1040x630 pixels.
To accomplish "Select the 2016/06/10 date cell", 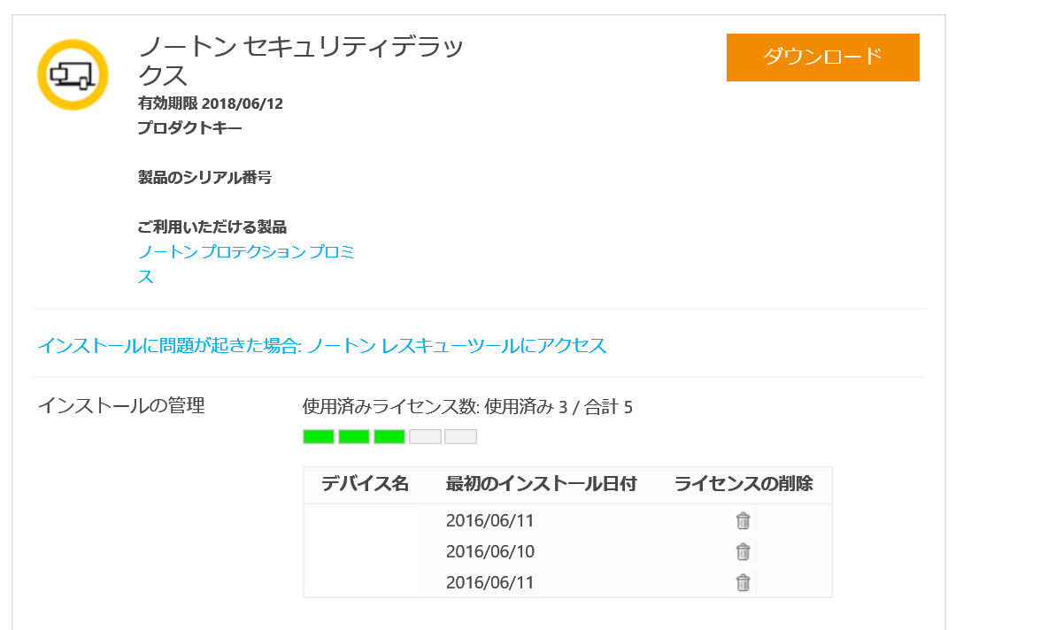I will tap(490, 551).
